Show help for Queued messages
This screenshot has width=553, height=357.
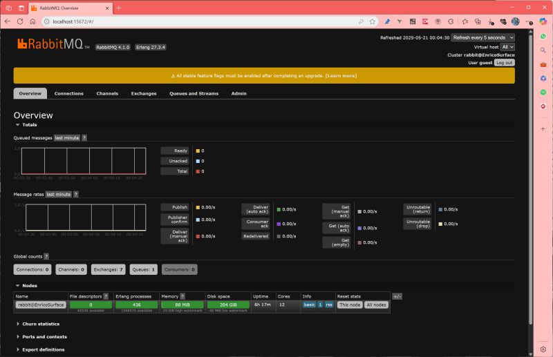point(84,138)
